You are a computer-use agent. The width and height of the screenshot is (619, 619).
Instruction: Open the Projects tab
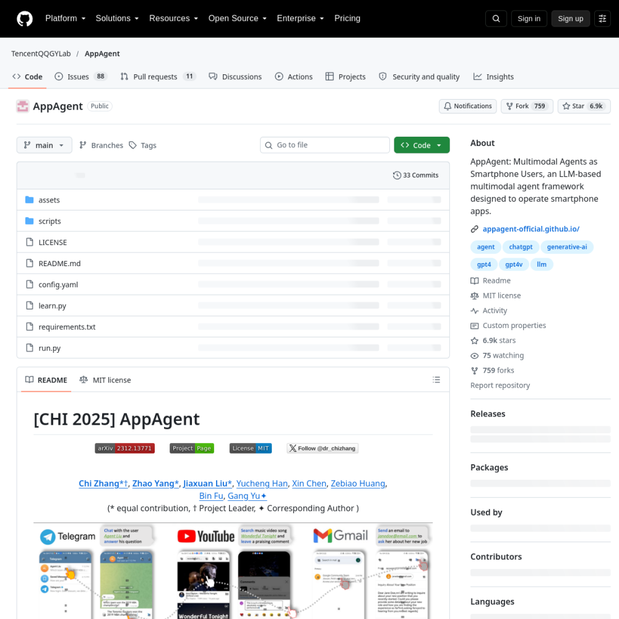pyautogui.click(x=345, y=77)
